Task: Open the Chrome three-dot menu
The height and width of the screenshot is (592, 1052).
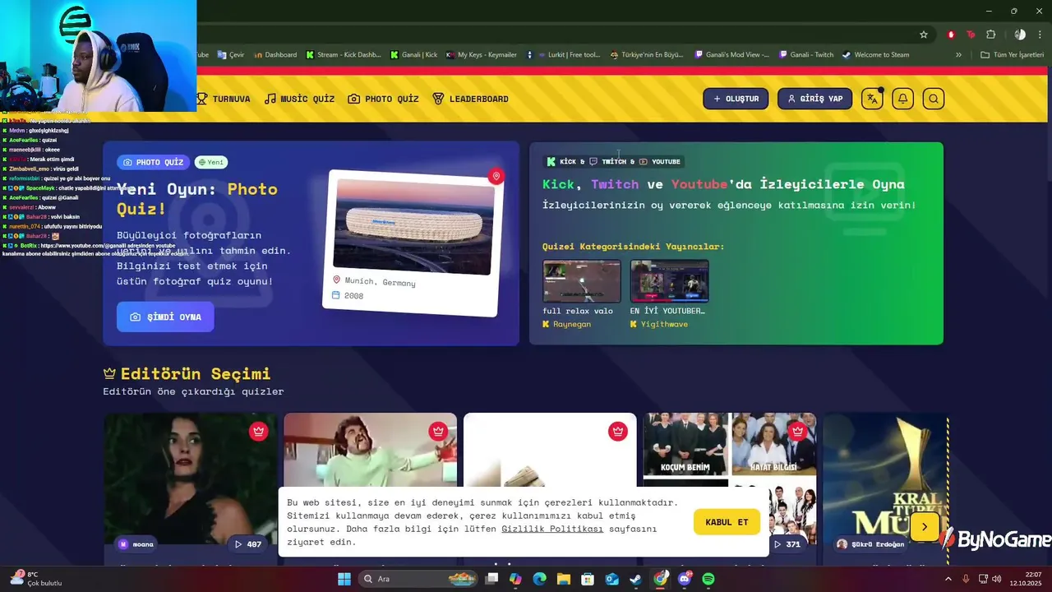Action: (1040, 35)
